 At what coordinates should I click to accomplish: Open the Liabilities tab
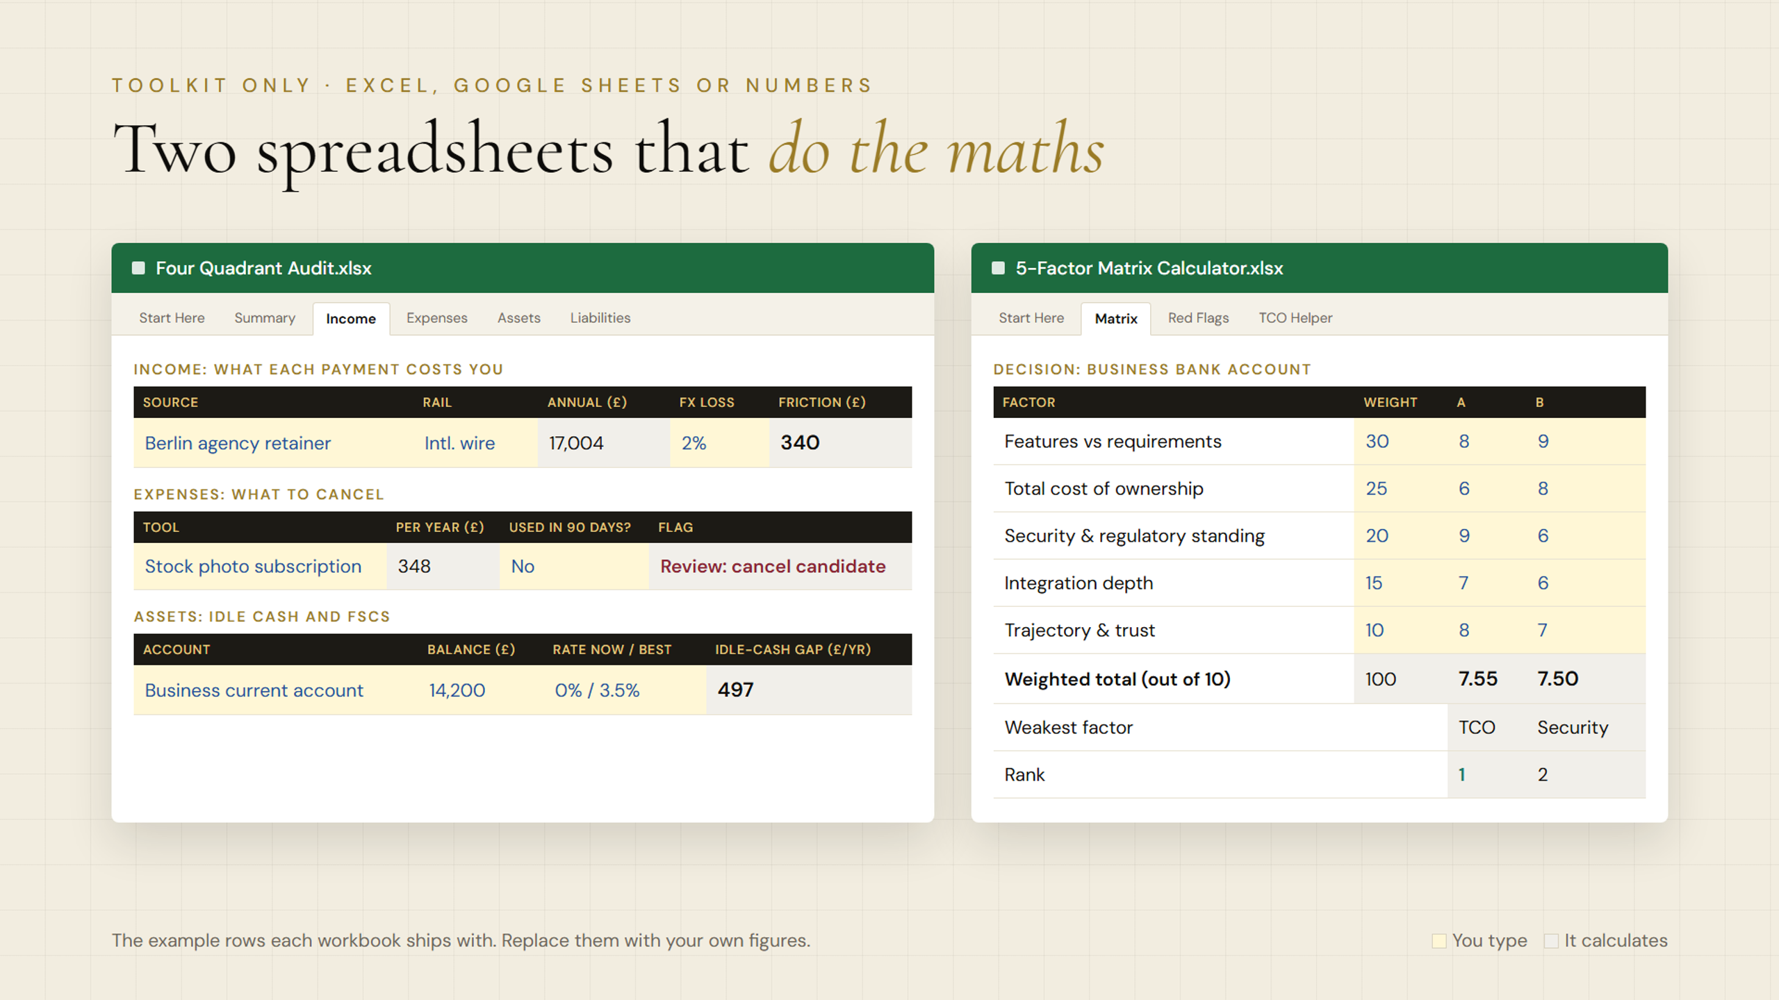[x=600, y=318]
